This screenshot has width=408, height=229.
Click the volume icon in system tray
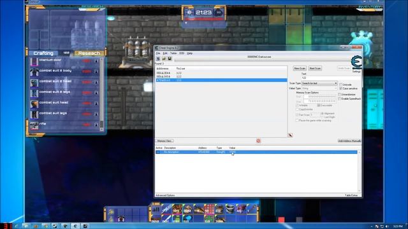[387, 226]
